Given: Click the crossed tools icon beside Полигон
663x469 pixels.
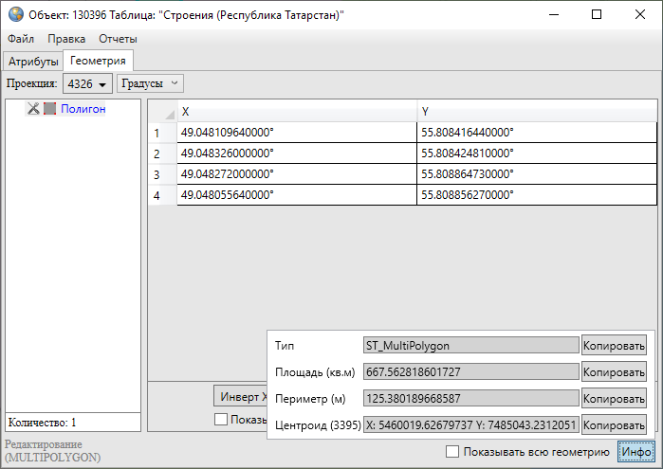Looking at the screenshot, I should 33,109.
